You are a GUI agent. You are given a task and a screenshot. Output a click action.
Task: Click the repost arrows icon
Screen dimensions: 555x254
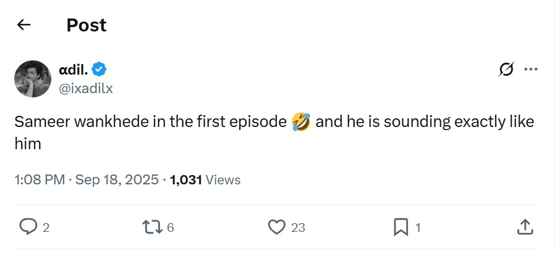point(152,227)
